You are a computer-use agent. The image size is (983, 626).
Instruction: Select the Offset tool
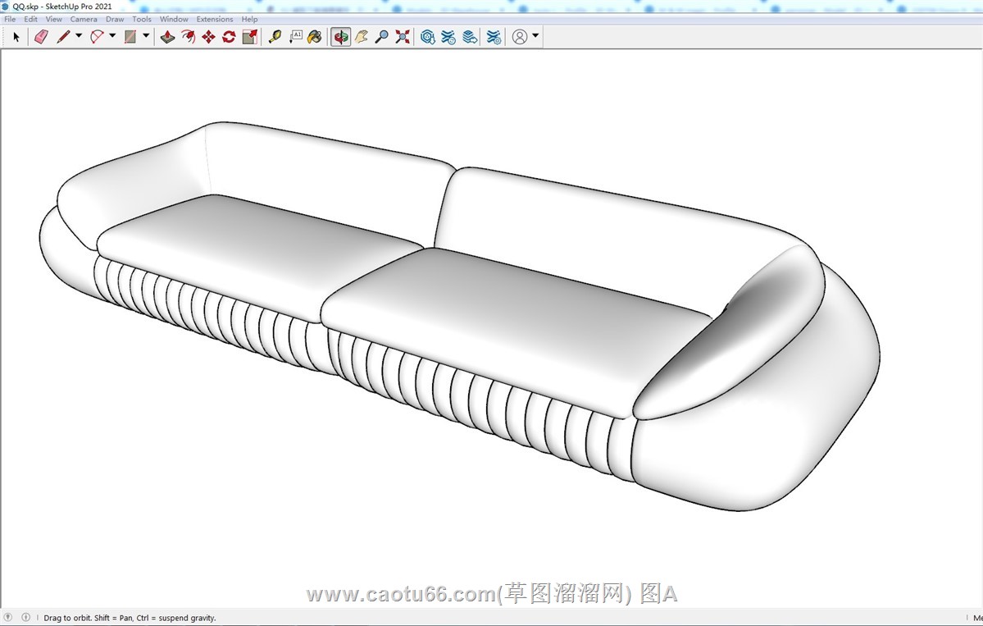188,37
